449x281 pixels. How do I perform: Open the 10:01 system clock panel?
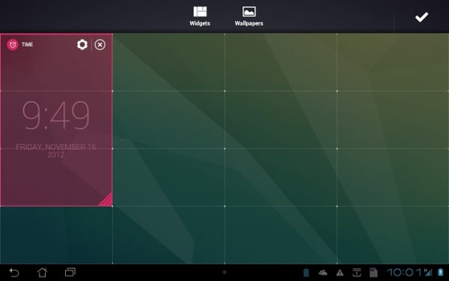[x=405, y=273]
